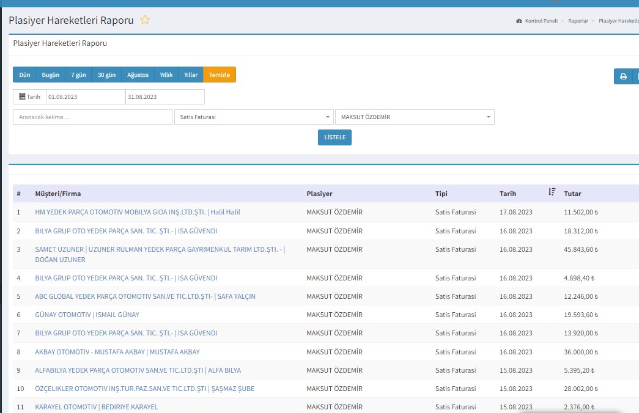The width and height of the screenshot is (639, 413).
Task: Click the end date field 31.08.2023
Action: [164, 97]
